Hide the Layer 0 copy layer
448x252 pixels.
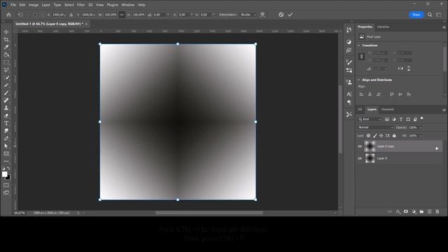point(360,146)
